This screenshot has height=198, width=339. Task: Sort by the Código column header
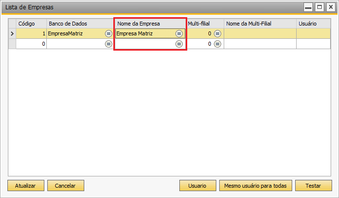click(32, 24)
